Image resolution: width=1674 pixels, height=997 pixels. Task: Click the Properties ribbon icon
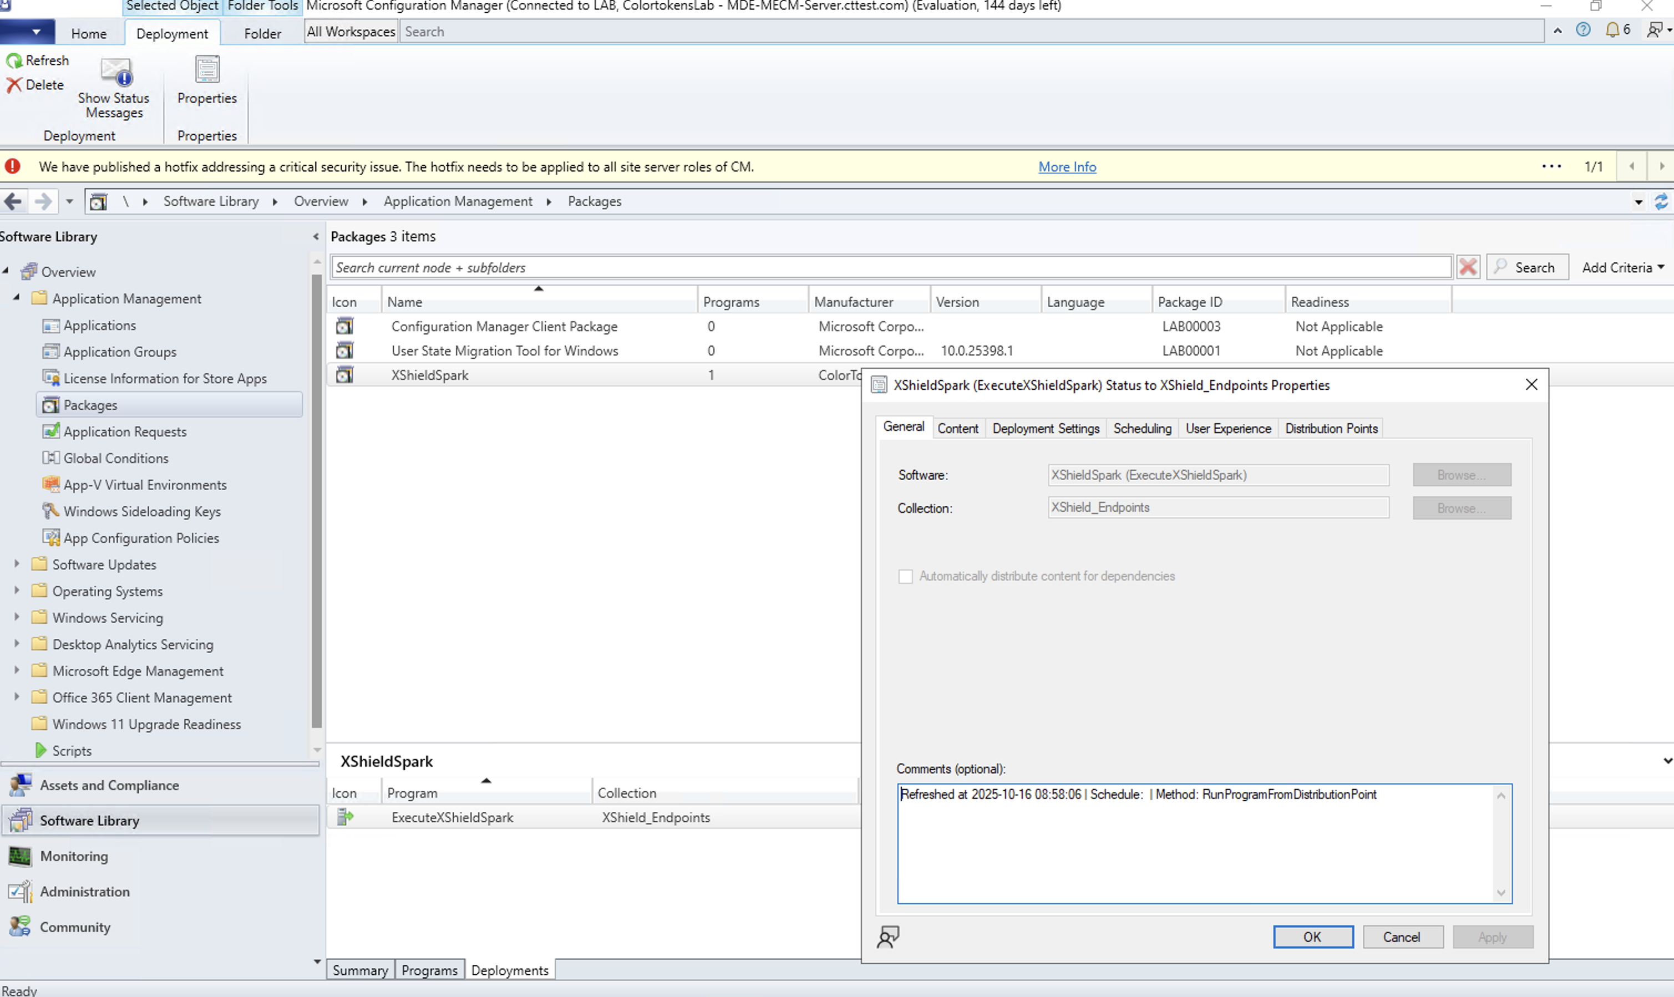pos(206,69)
